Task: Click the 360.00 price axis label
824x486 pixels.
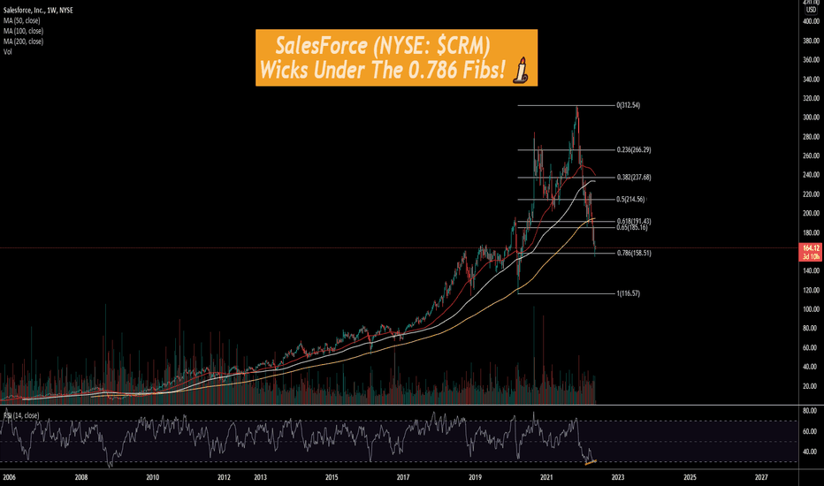Action: (811, 60)
